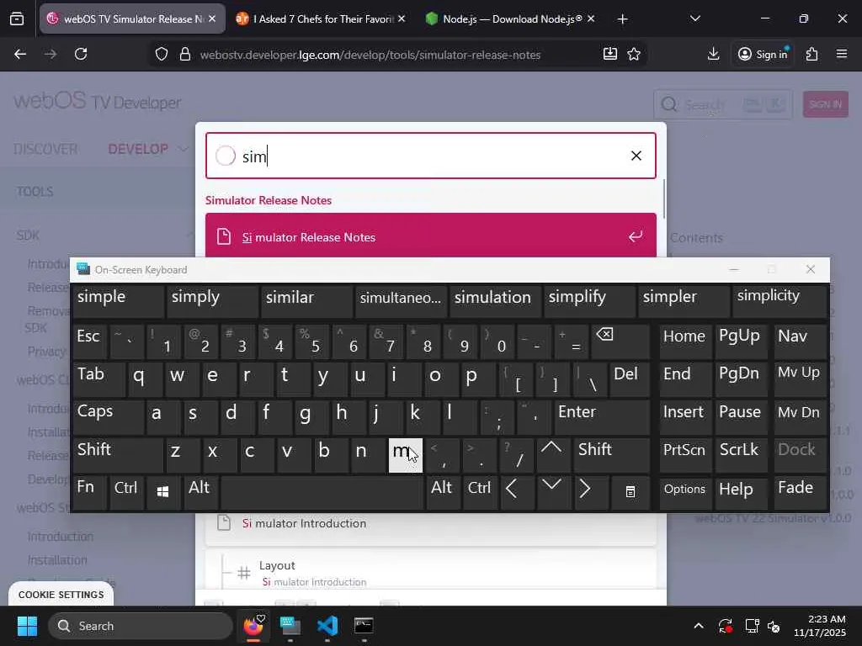The image size is (862, 646).
Task: Toggle left Ctrl key on keyboard
Action: point(126,491)
